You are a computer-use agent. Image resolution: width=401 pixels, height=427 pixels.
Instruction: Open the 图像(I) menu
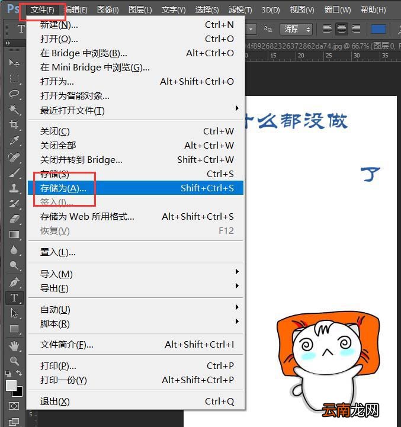(x=108, y=10)
